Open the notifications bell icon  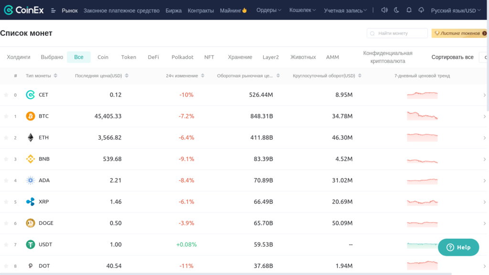pyautogui.click(x=408, y=9)
